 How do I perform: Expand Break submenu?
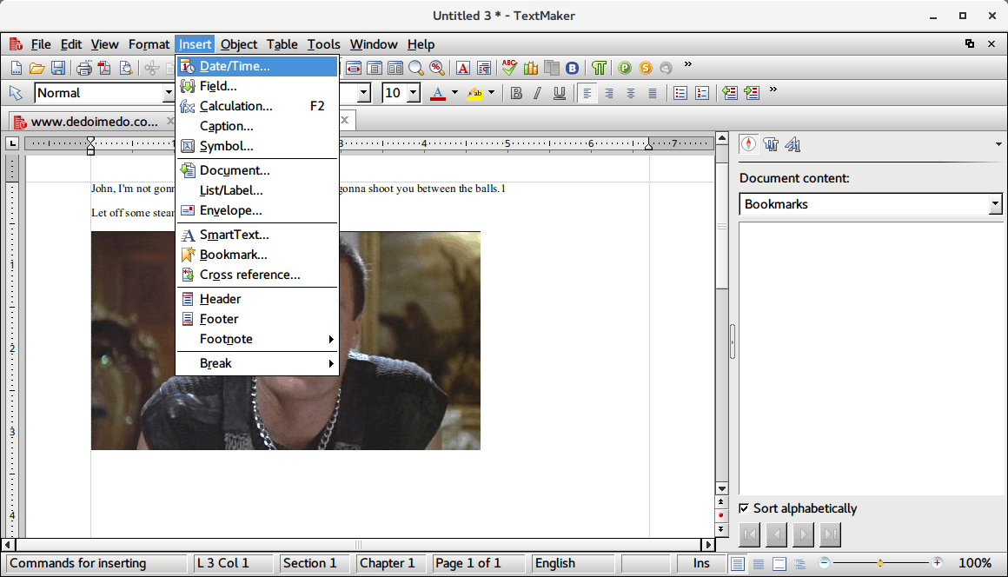(x=257, y=363)
